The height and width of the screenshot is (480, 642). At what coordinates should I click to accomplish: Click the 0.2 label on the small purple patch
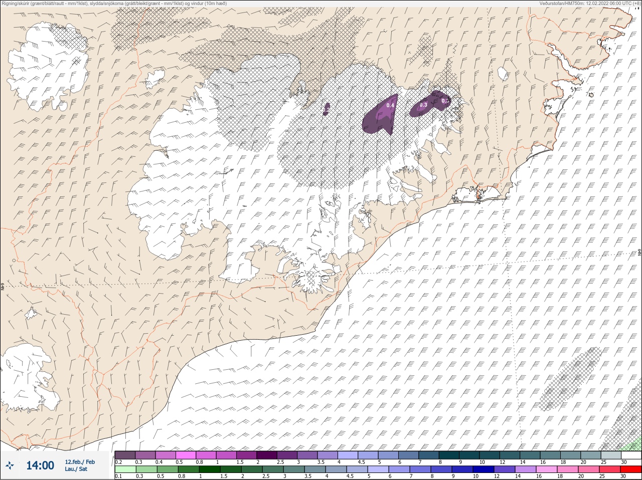tap(327, 109)
